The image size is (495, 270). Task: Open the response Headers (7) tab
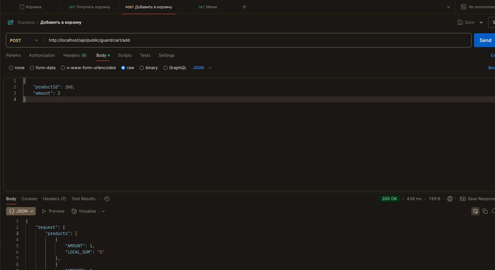(54, 199)
